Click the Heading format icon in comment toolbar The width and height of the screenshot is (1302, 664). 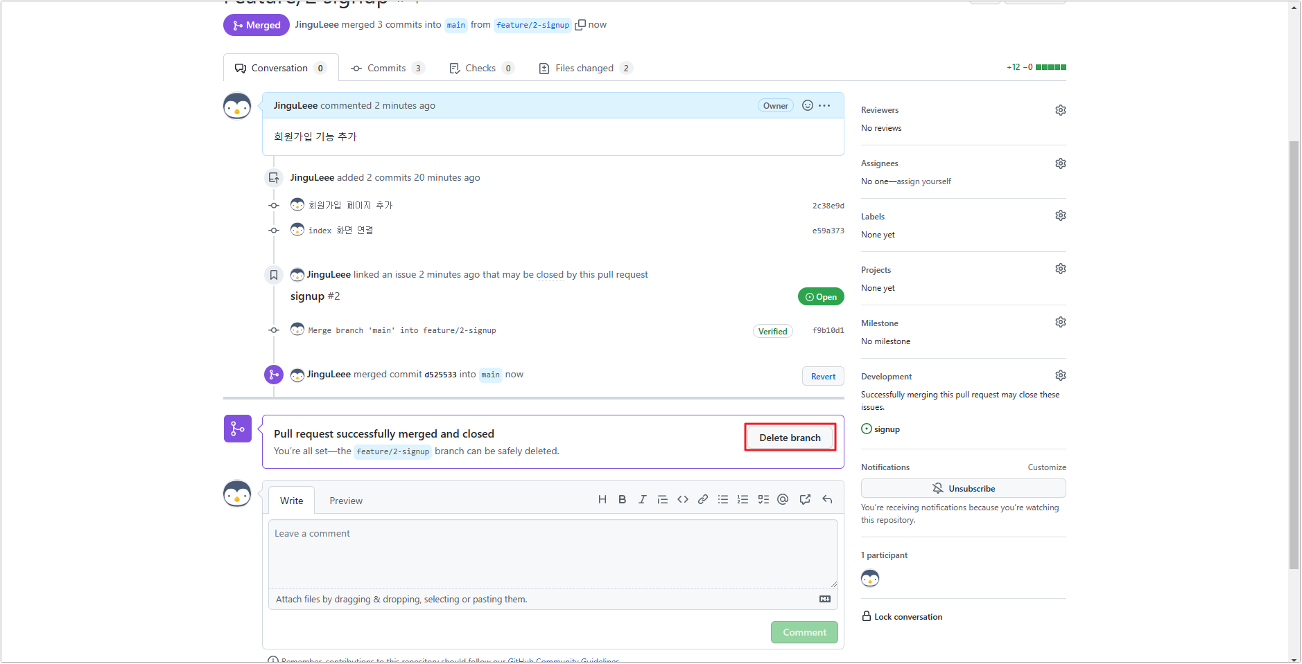pos(602,500)
